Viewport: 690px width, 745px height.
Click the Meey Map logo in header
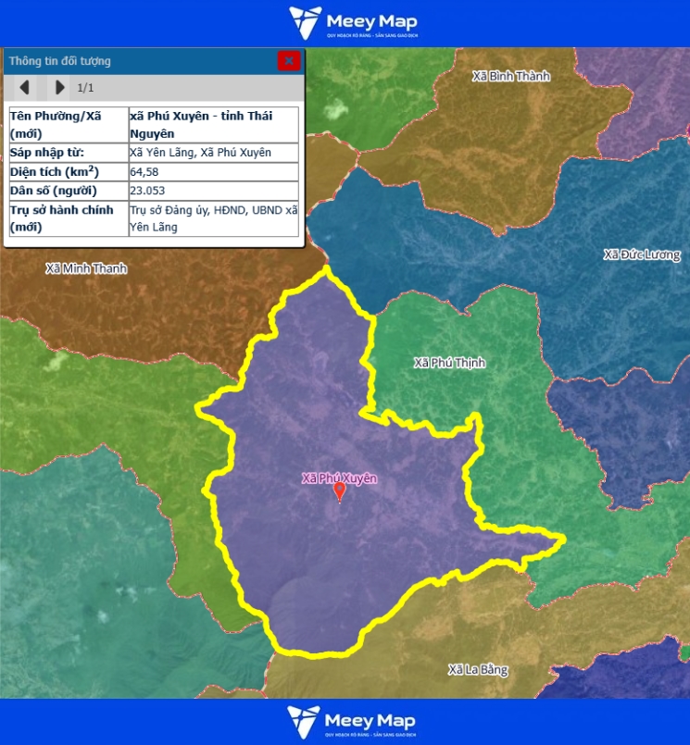click(352, 23)
